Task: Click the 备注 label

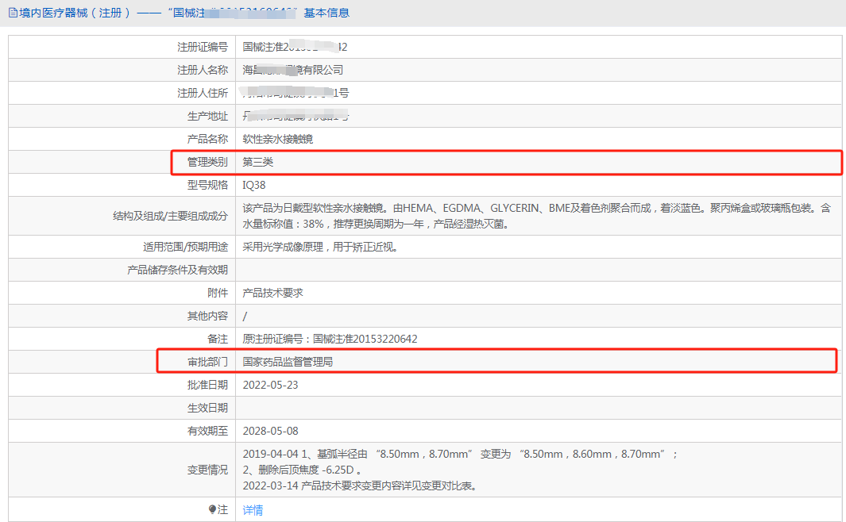Action: point(218,339)
